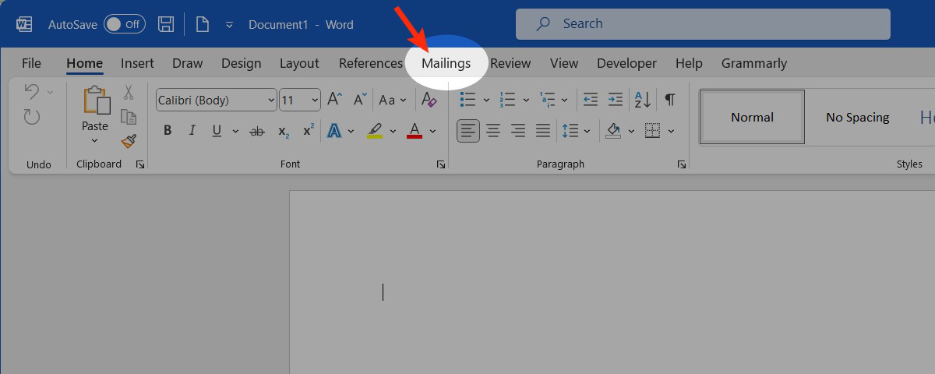Open the Grammarly tab
Image resolution: width=935 pixels, height=374 pixels.
(x=753, y=63)
